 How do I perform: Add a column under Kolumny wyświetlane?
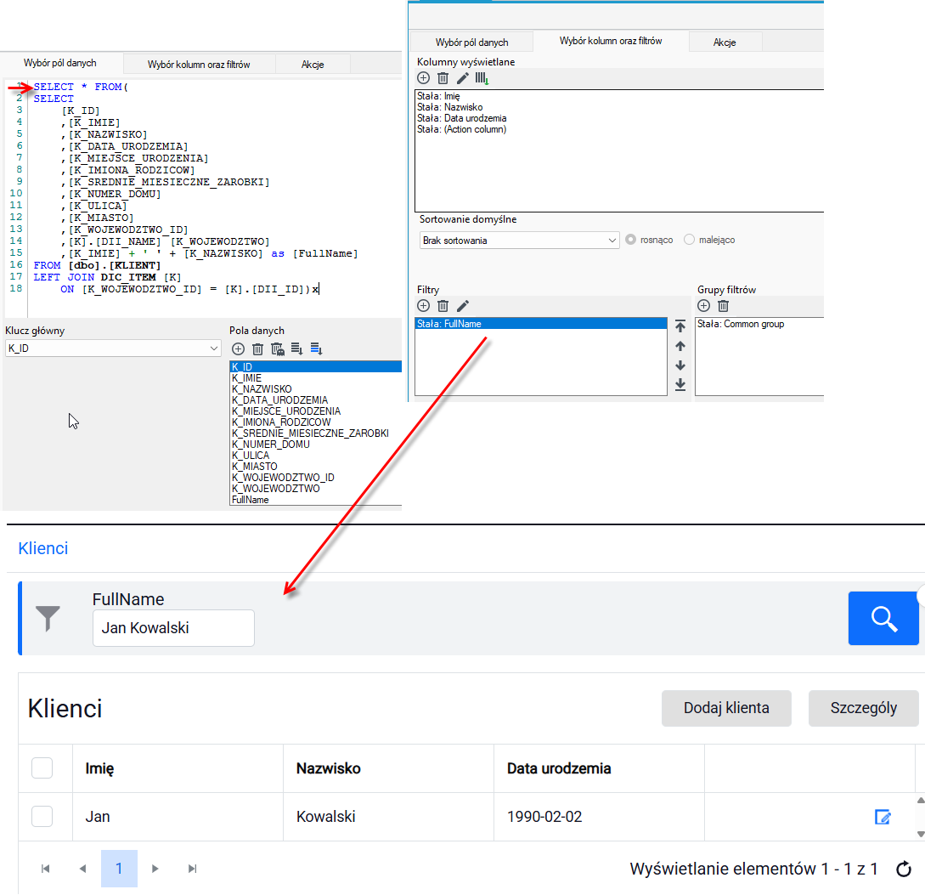click(x=424, y=78)
